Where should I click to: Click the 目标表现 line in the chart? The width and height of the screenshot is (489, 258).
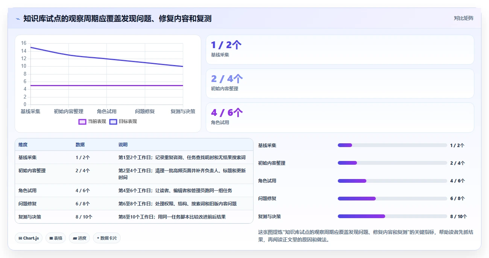[x=107, y=59]
